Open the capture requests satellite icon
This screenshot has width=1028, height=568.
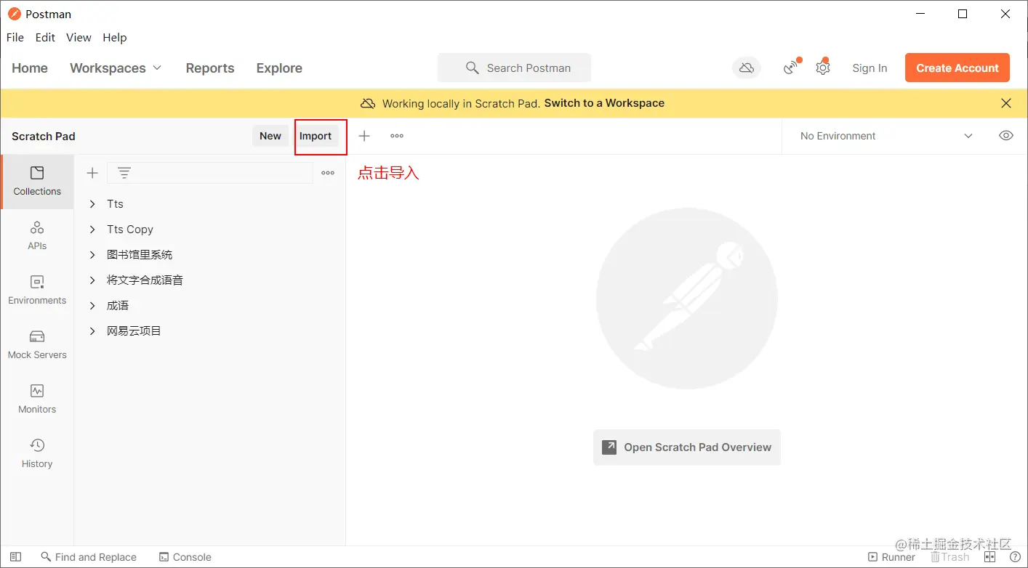point(791,68)
